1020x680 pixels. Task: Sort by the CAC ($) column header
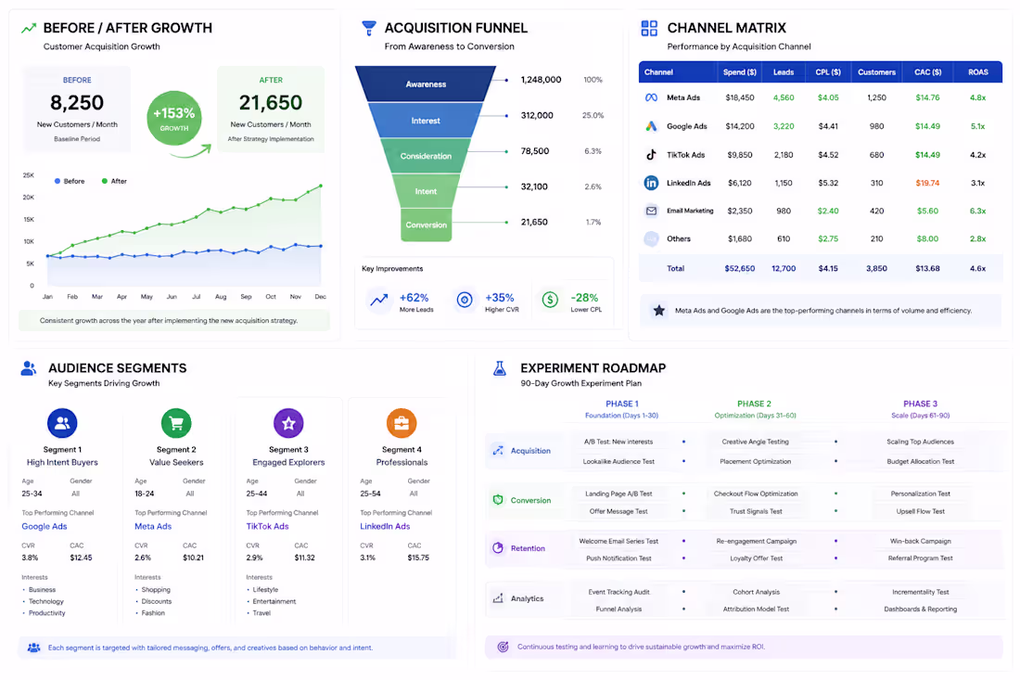point(927,72)
